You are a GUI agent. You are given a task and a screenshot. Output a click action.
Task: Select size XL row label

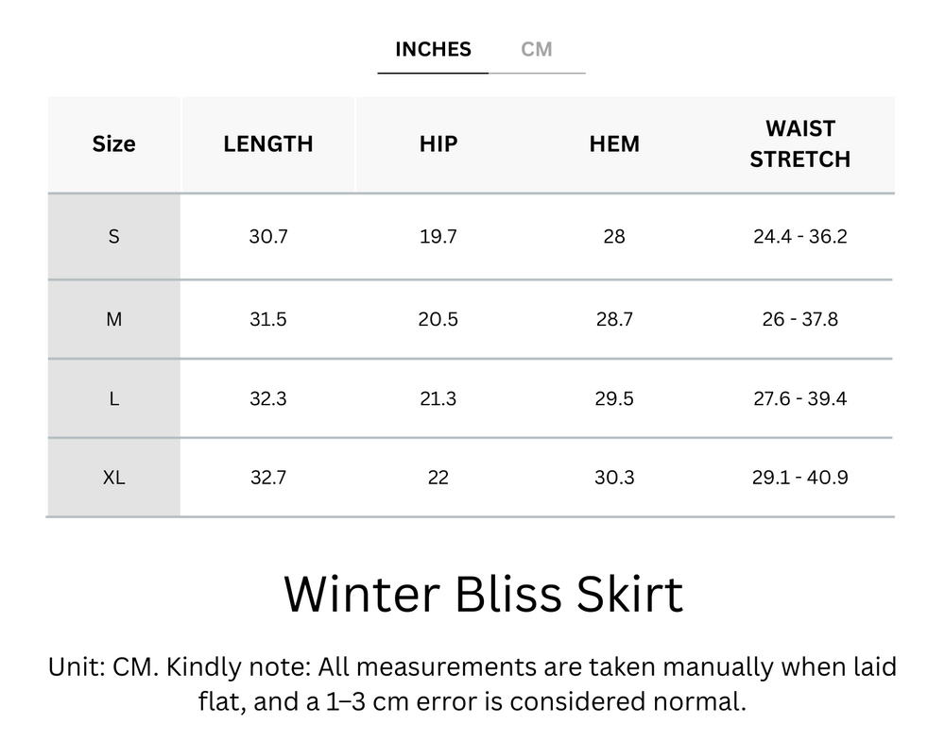113,477
